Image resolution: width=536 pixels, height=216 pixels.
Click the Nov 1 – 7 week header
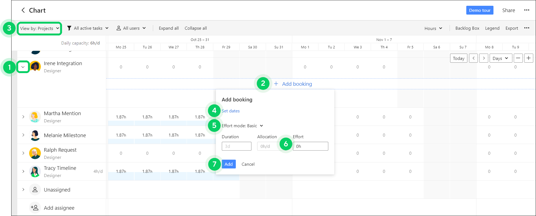pos(384,40)
